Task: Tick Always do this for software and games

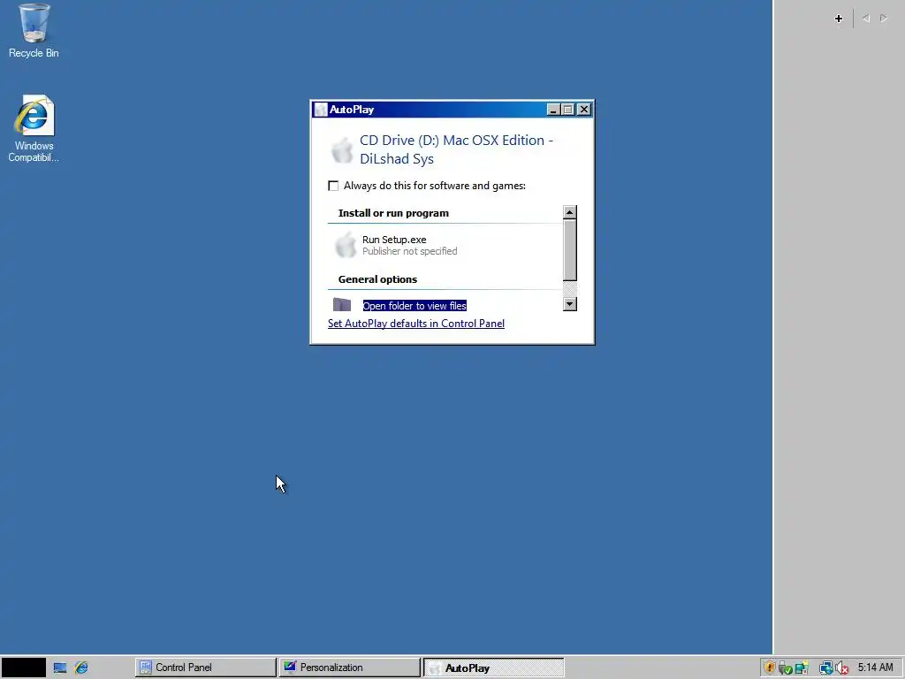Action: point(333,186)
